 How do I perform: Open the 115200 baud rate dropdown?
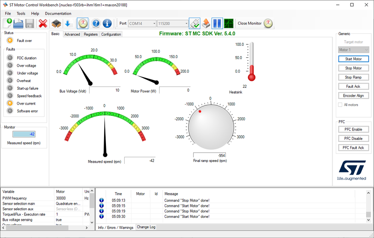[x=173, y=23]
